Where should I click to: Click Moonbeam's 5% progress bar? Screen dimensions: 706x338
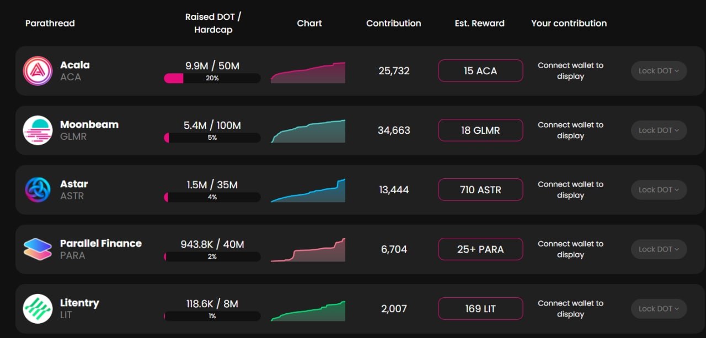[212, 138]
